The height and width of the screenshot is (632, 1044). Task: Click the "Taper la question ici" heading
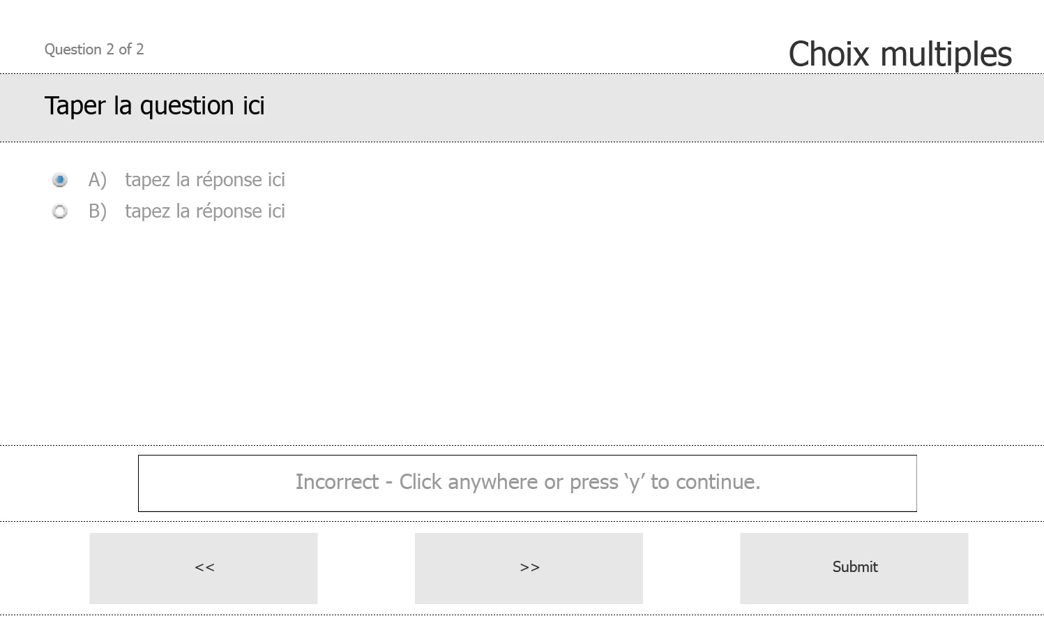click(155, 106)
